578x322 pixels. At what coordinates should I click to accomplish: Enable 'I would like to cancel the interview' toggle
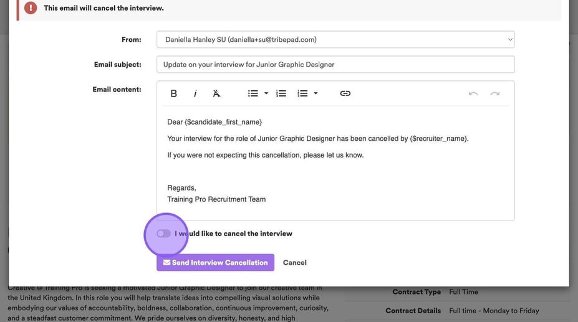[163, 234]
